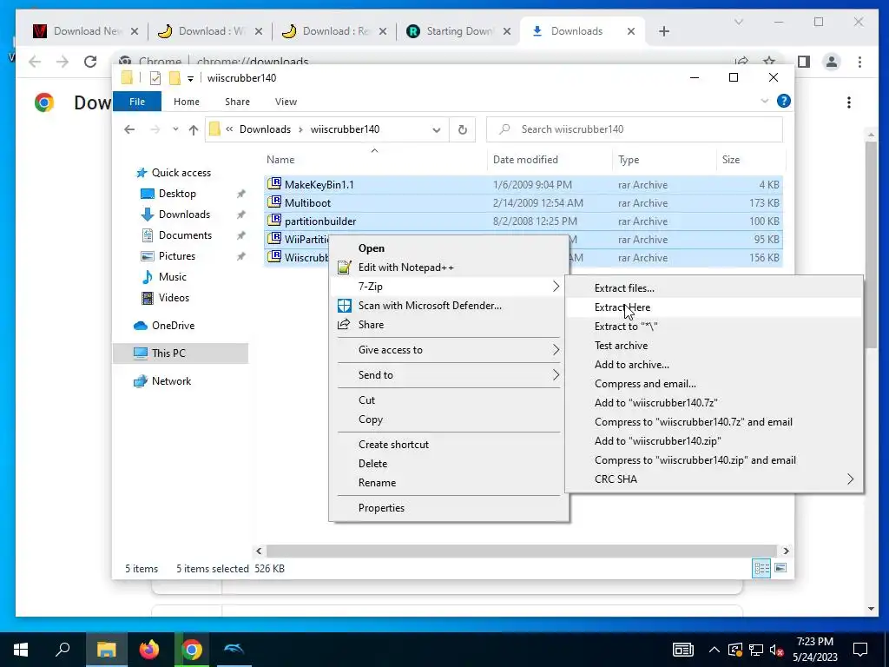Open Explorer help icon
Viewport: 889px width, 667px height.
(x=784, y=101)
